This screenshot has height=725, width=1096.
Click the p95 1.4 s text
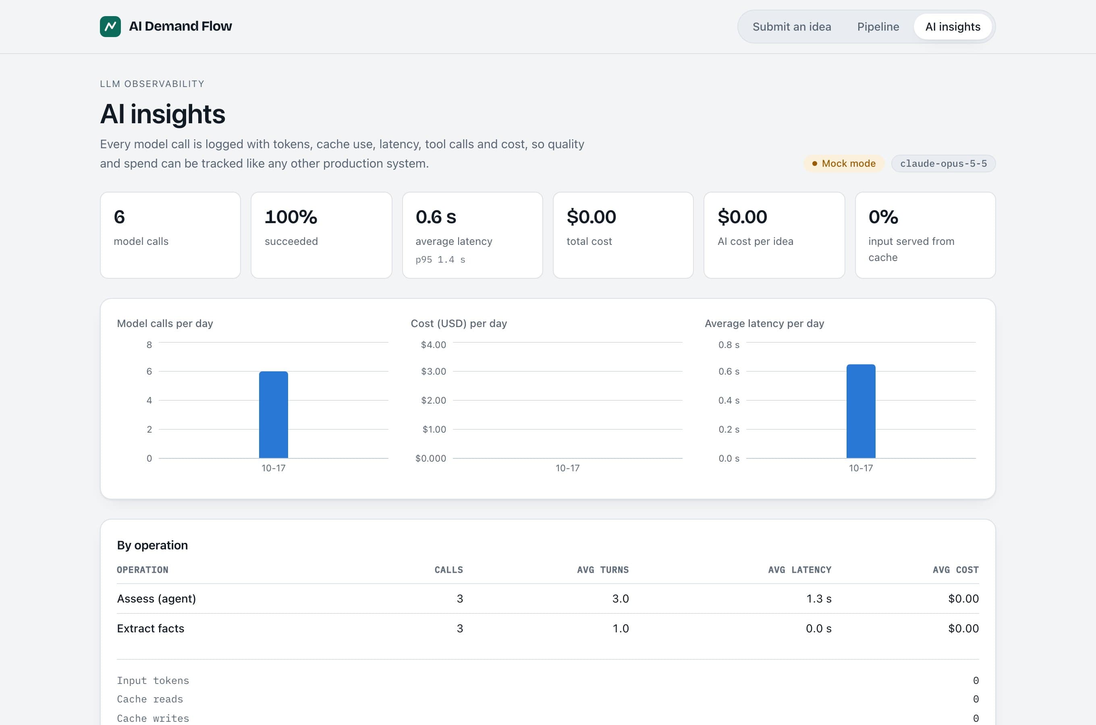click(440, 259)
